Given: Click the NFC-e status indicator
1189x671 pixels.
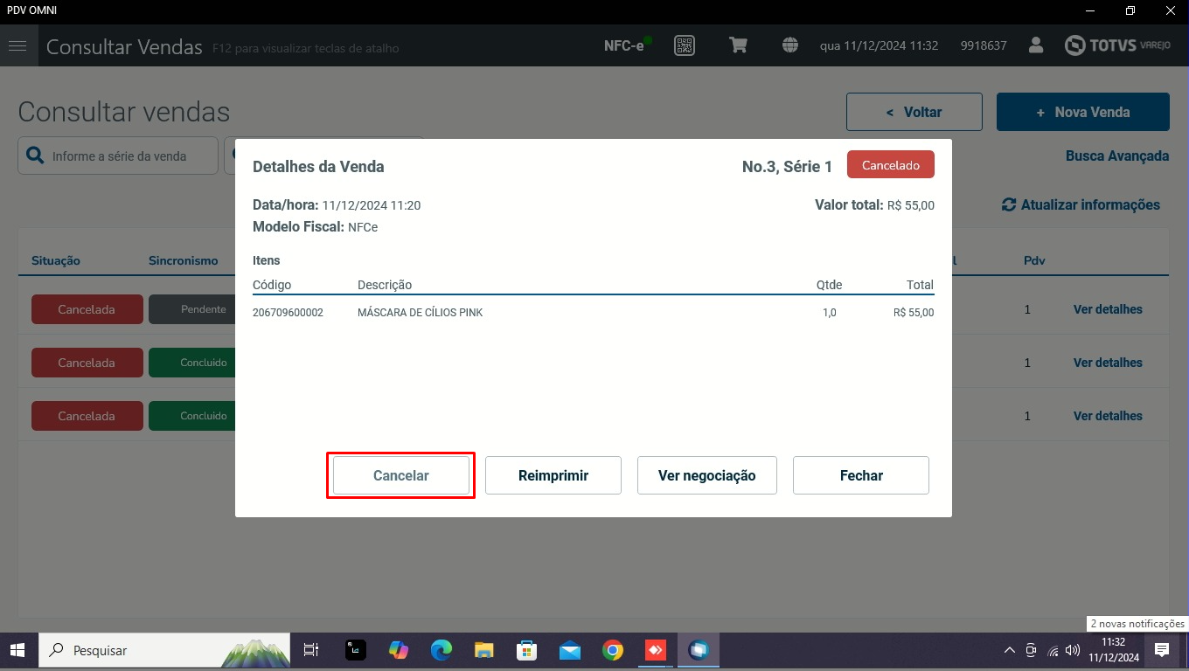Looking at the screenshot, I should tap(629, 45).
